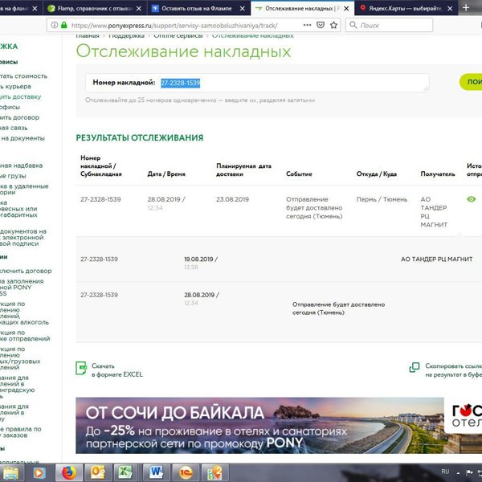Open sidebar link 'в удаленные территории'
Image resolution: width=482 pixels, height=482 pixels.
[x=24, y=189]
